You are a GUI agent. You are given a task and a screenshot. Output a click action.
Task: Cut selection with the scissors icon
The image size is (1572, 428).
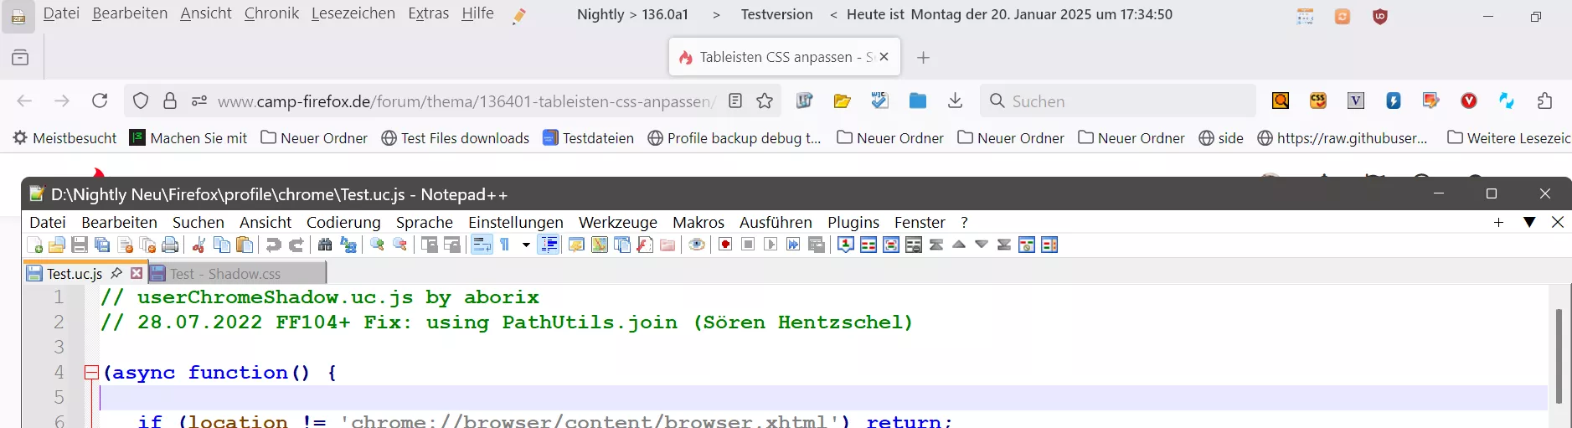[x=199, y=245]
